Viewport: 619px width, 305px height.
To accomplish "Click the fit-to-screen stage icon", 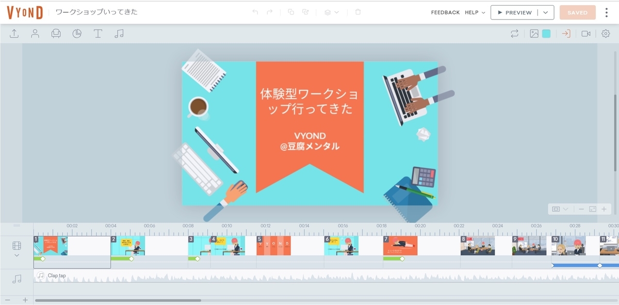I will 592,209.
